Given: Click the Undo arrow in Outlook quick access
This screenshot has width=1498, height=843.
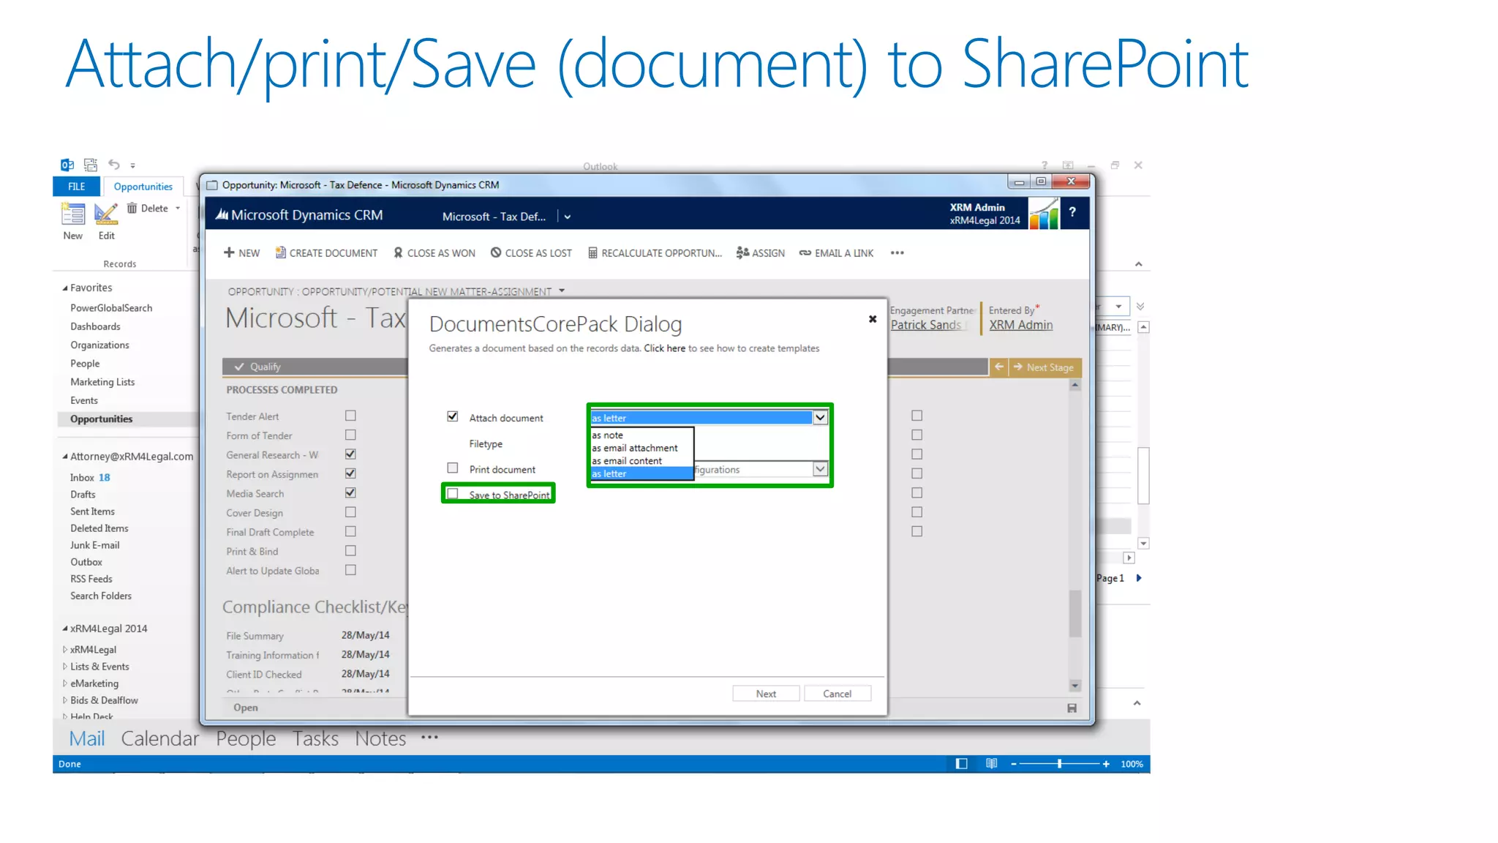Looking at the screenshot, I should click(114, 165).
